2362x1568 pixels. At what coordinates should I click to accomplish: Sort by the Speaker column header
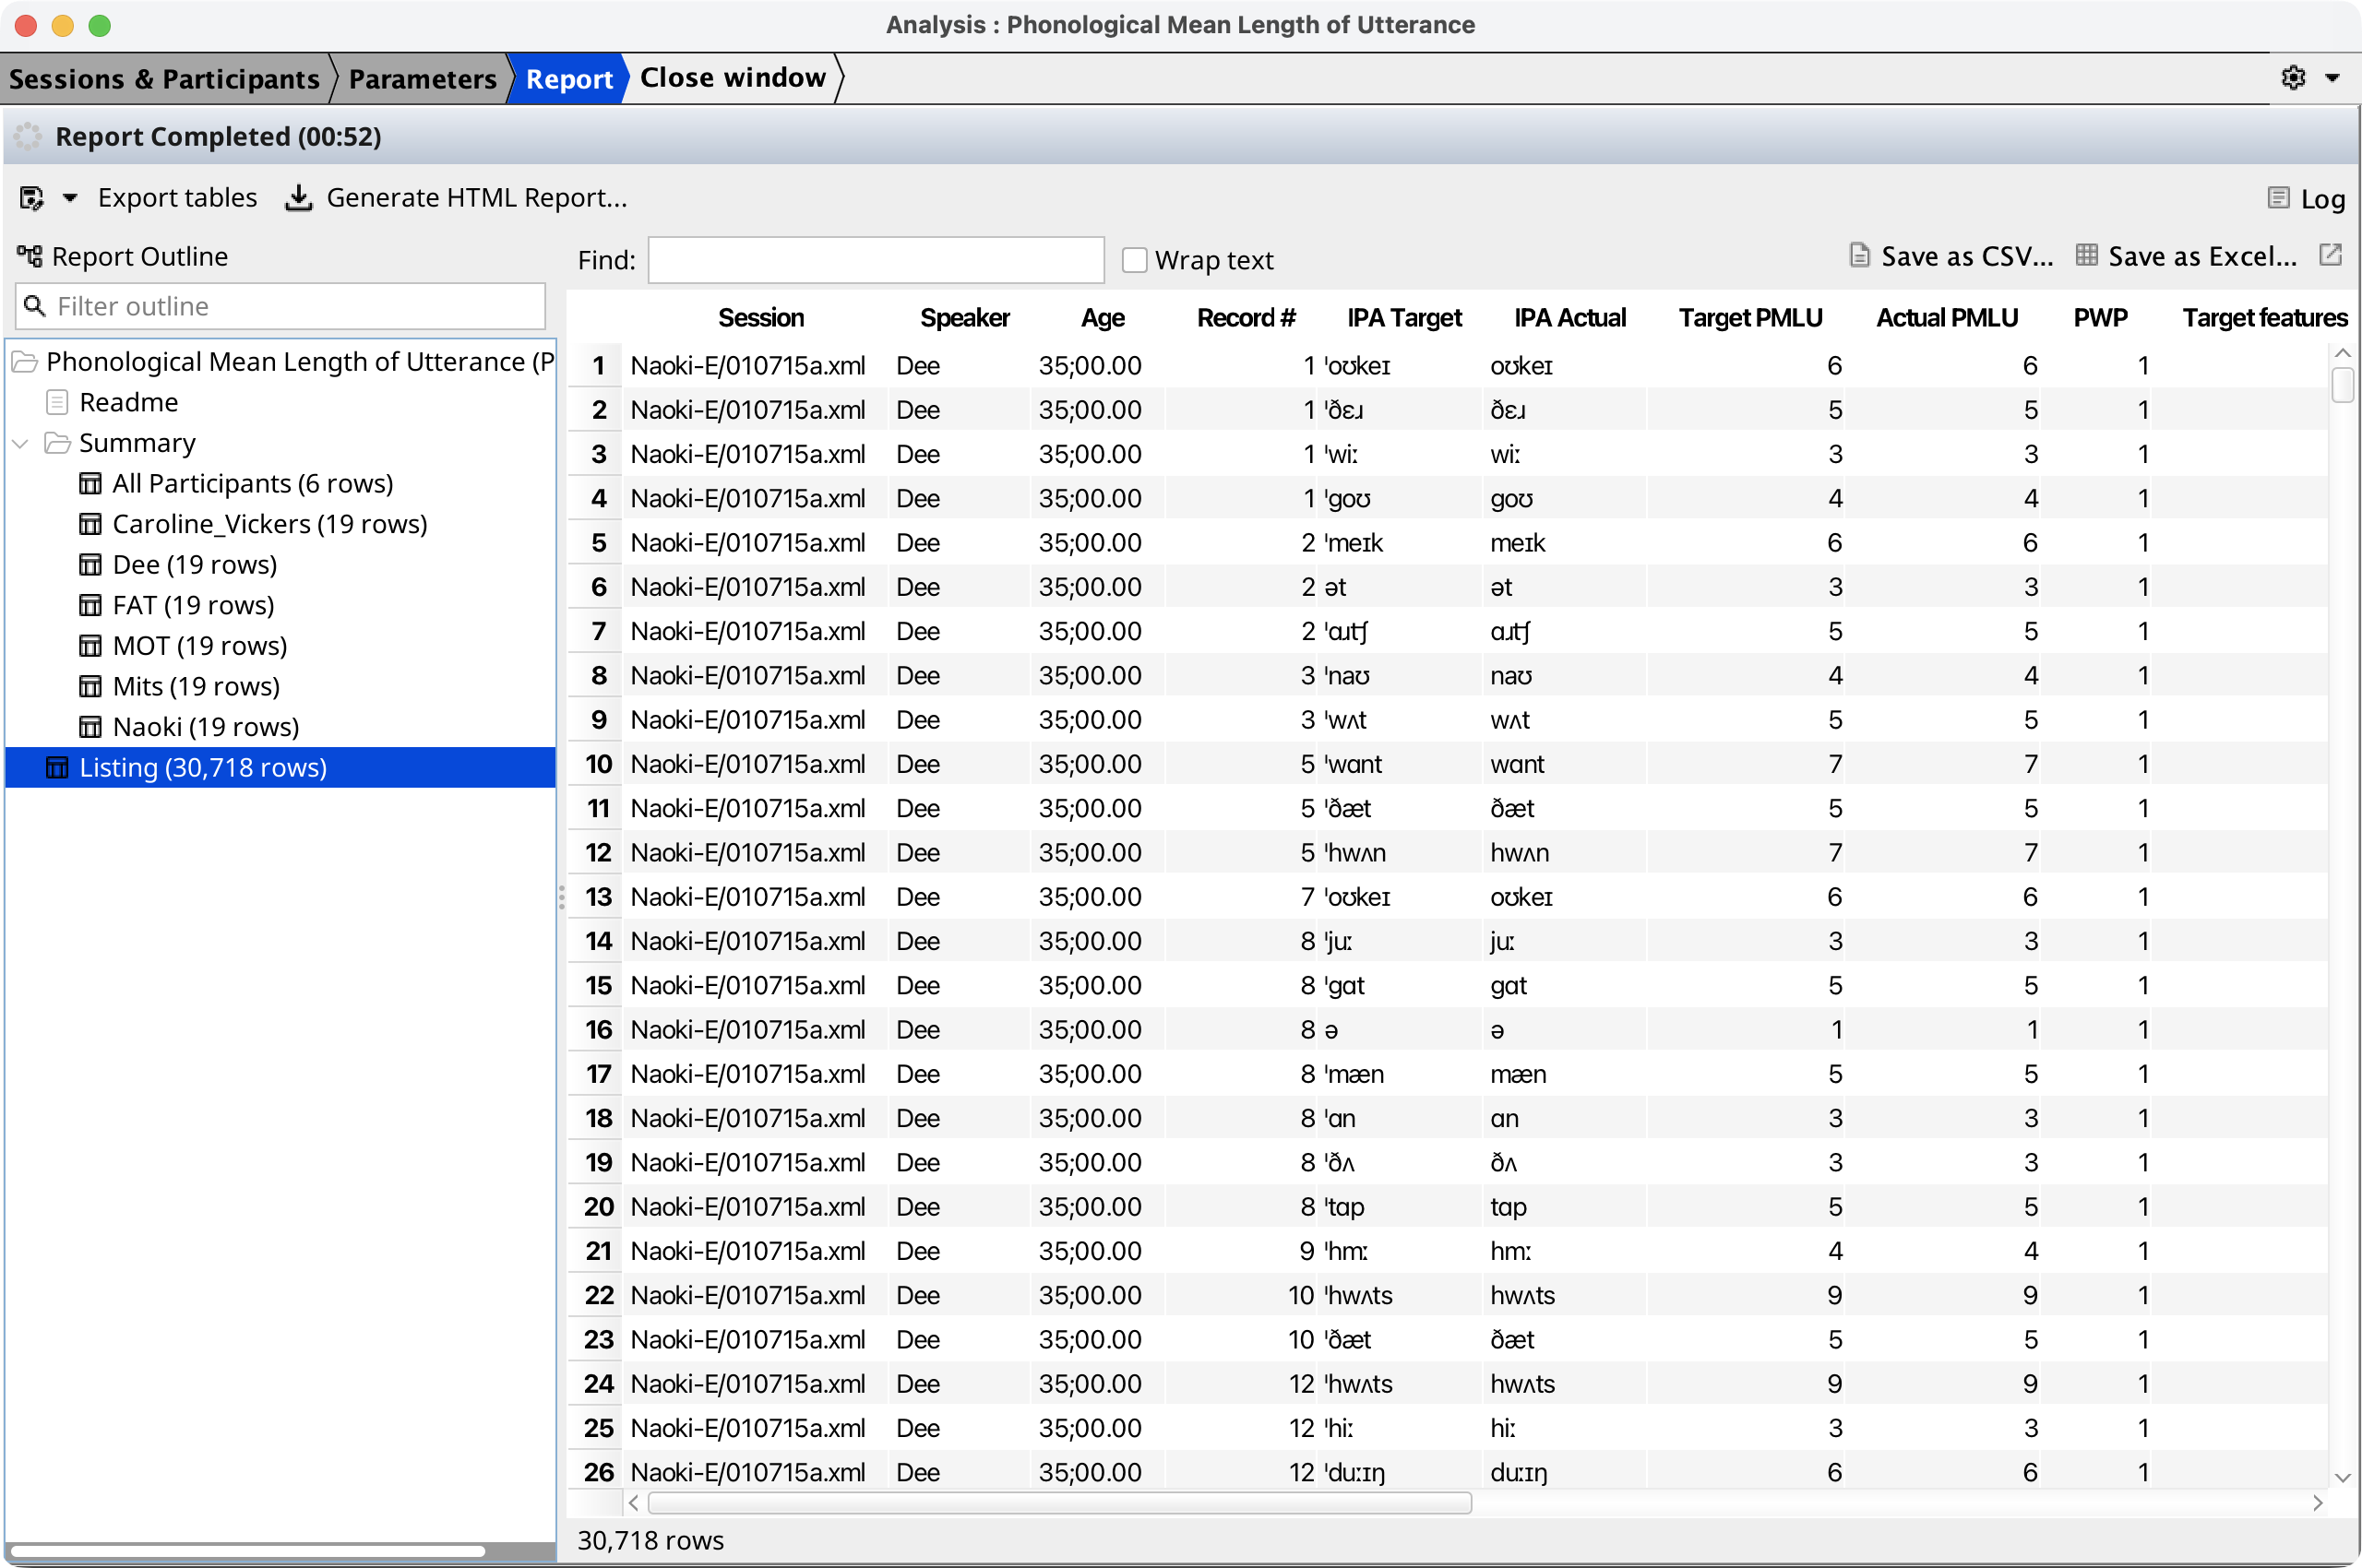964,318
